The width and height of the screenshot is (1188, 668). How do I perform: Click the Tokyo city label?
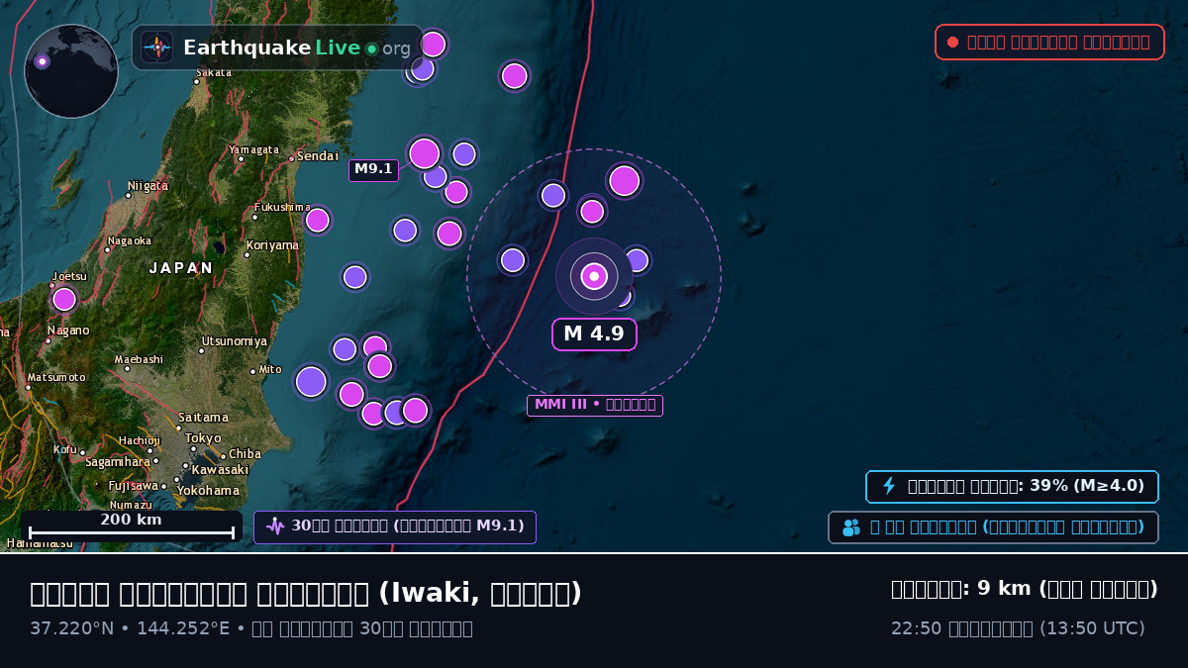203,438
